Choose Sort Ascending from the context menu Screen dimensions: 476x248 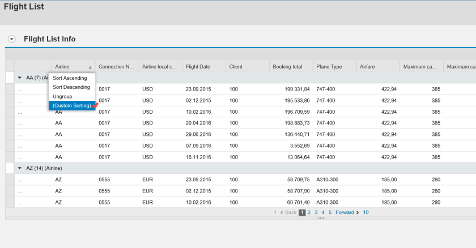point(70,78)
